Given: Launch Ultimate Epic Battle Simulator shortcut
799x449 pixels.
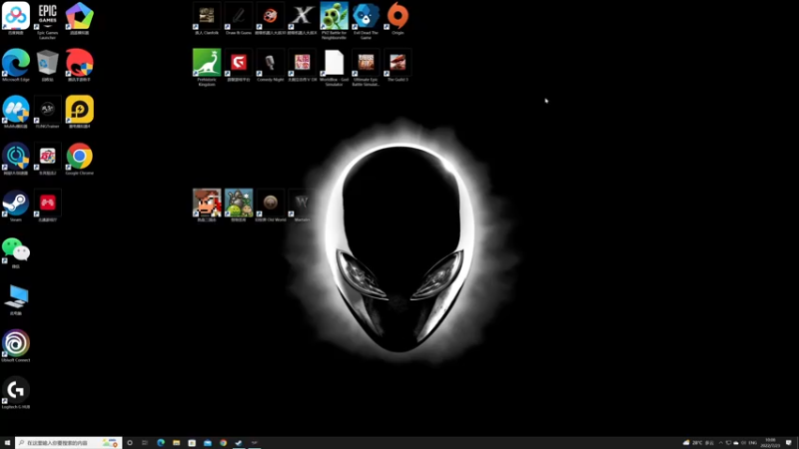Looking at the screenshot, I should click(x=366, y=65).
